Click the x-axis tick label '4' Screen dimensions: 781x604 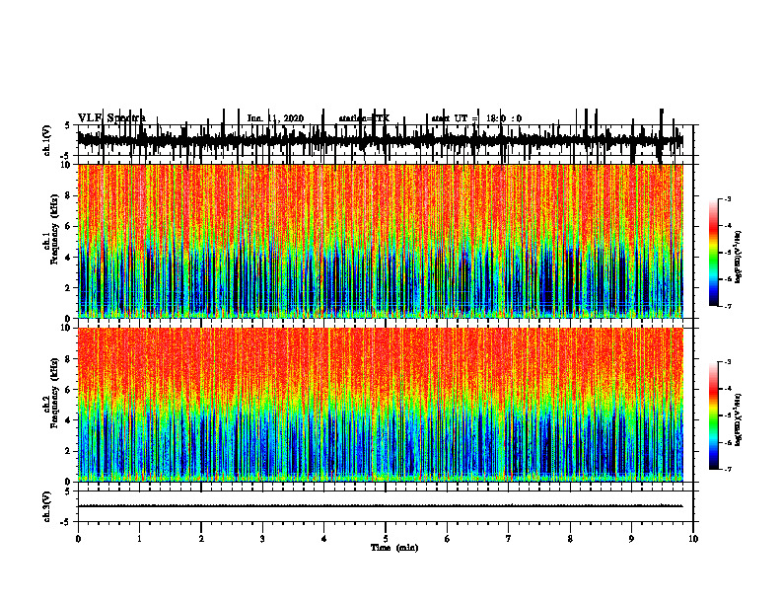[324, 539]
